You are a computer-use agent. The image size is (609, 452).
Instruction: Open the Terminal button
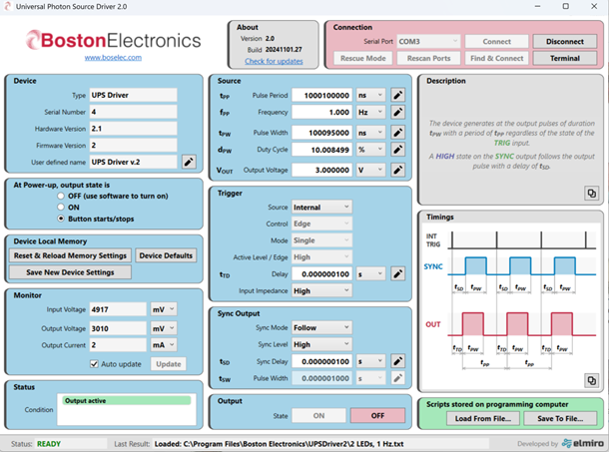[x=565, y=58]
